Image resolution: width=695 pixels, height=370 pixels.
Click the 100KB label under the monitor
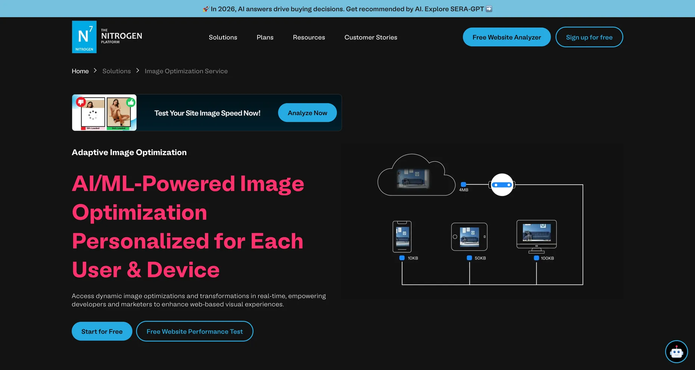[x=547, y=258]
